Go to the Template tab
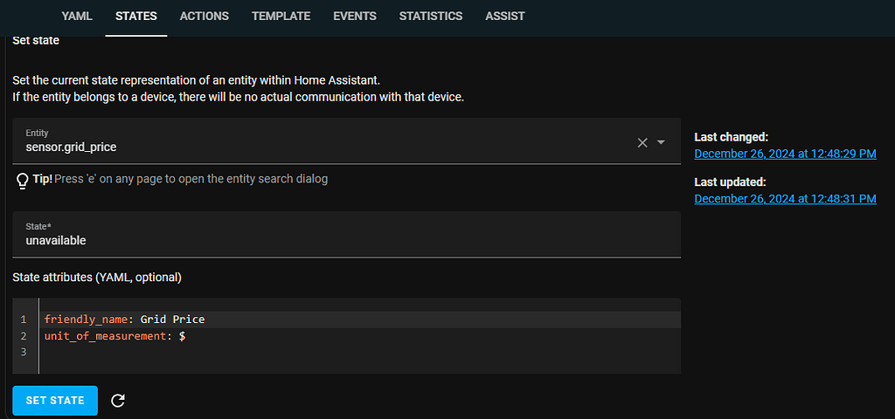 (281, 17)
